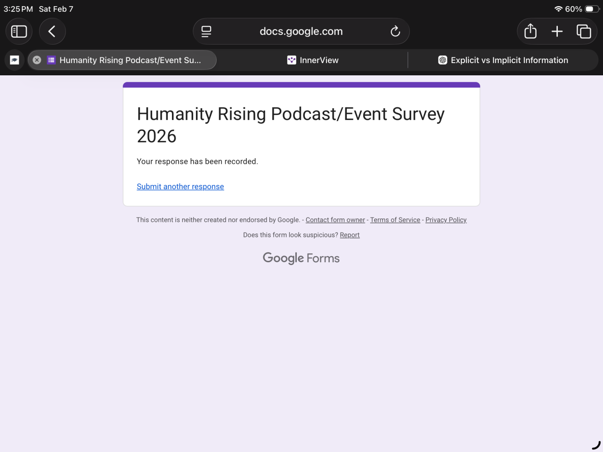The height and width of the screenshot is (452, 603).
Task: Close the Humanity Rising Podcast tab
Action: pyautogui.click(x=37, y=60)
